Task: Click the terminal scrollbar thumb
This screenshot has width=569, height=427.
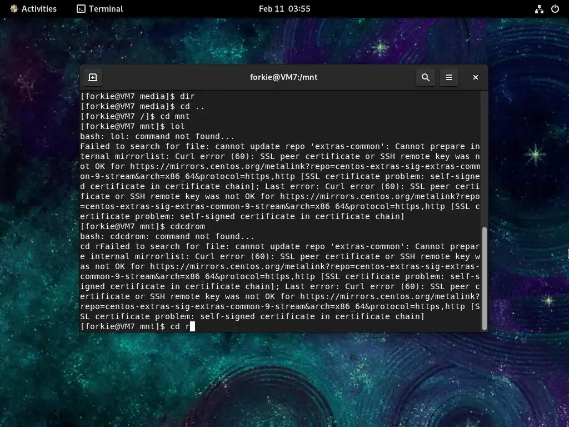Action: pos(484,278)
